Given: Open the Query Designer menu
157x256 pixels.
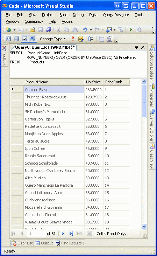Looking at the screenshot, I should (x=116, y=15).
